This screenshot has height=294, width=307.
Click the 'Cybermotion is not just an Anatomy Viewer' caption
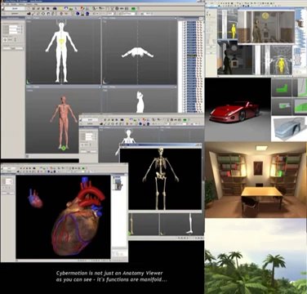click(109, 273)
